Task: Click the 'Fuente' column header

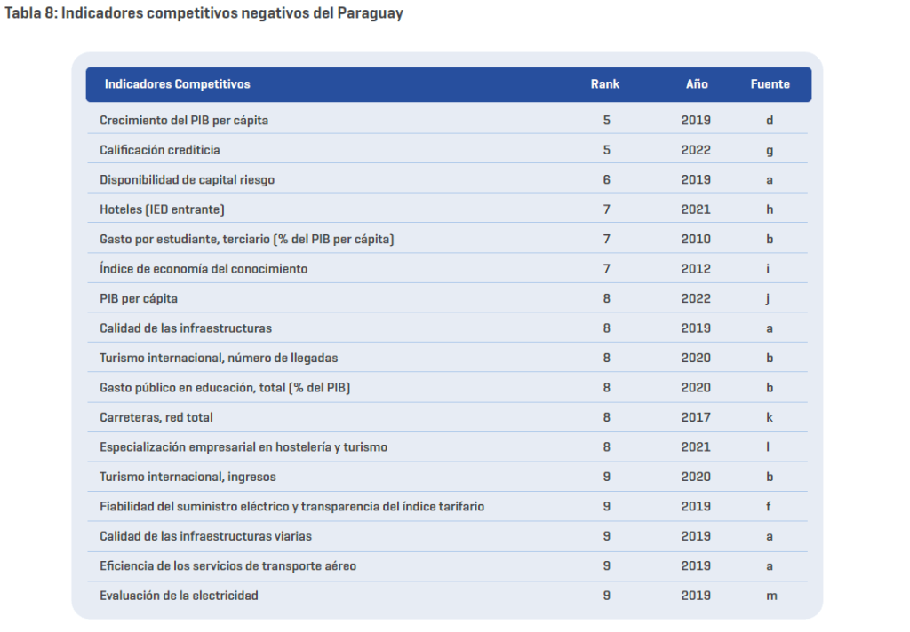Action: pos(770,84)
